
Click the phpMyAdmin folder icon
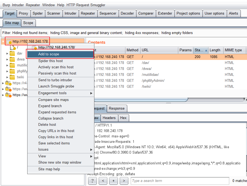click(x=12, y=71)
